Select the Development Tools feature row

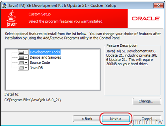pos(45,52)
